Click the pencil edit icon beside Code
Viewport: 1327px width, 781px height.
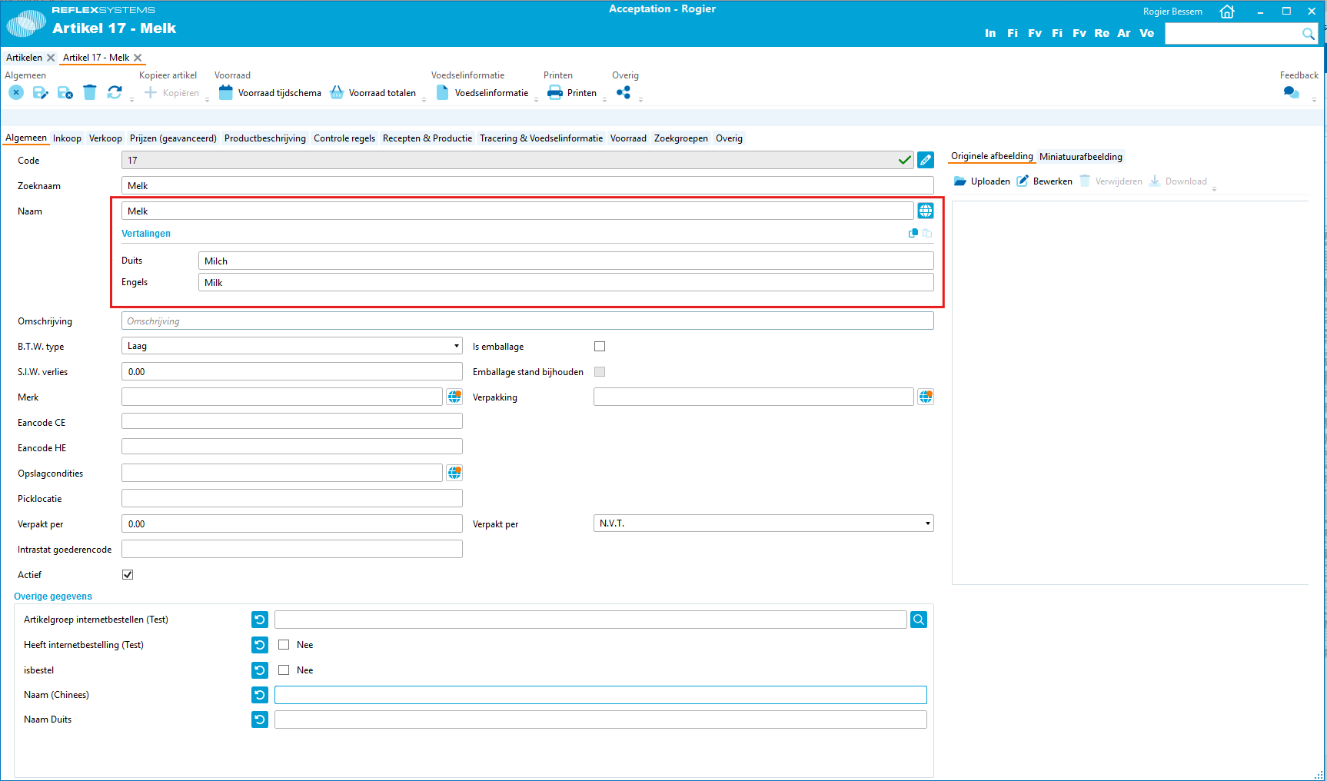click(x=926, y=160)
